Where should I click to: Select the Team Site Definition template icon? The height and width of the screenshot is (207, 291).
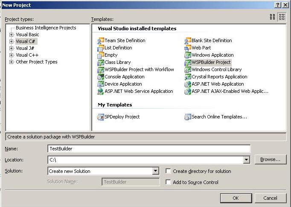101,40
